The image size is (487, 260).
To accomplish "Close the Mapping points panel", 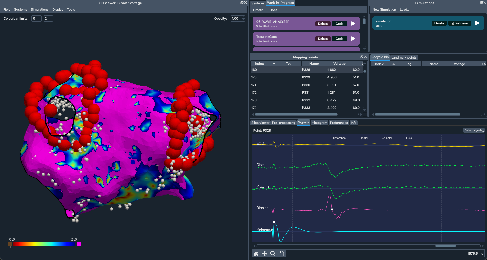I will [x=366, y=57].
